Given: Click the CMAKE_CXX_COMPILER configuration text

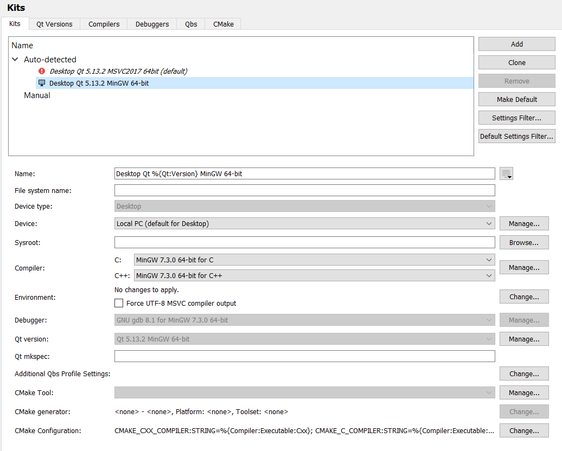Looking at the screenshot, I should (304, 430).
